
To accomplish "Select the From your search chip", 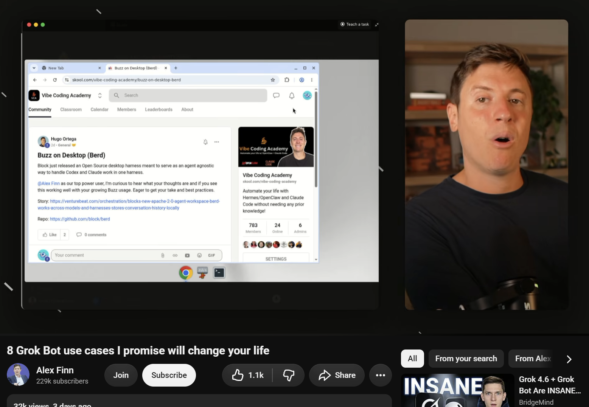I will 466,359.
